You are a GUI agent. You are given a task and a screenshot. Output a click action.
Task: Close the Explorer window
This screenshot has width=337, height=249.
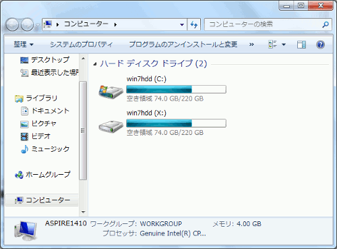[321, 6]
